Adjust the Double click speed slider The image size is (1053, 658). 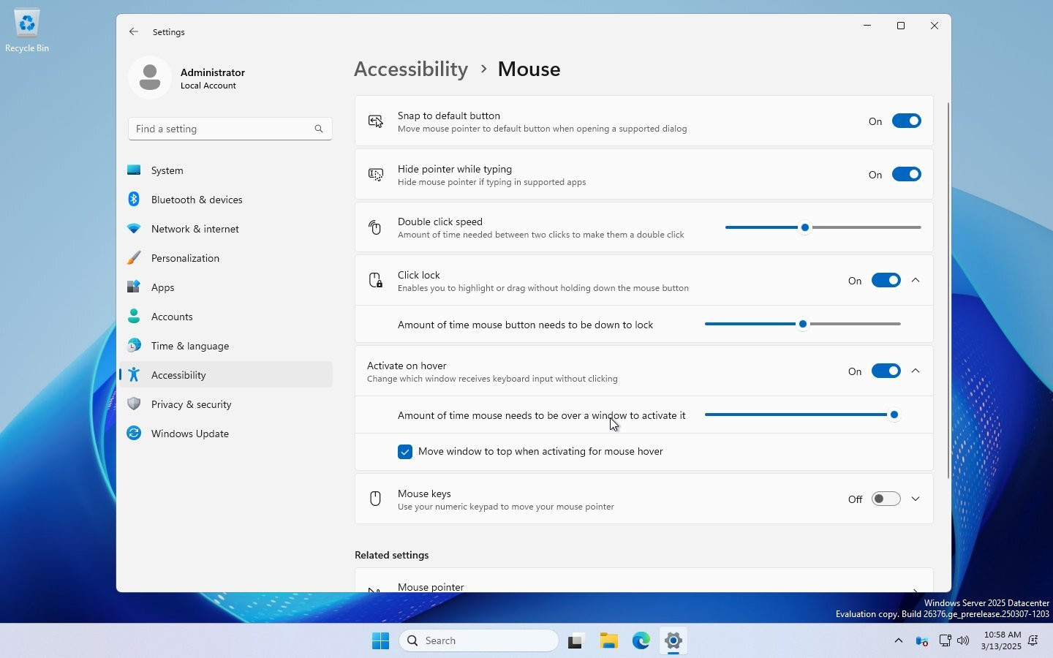823,227
